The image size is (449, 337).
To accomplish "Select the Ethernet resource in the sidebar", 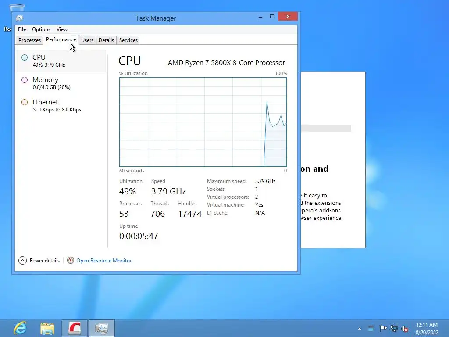I will pos(61,105).
